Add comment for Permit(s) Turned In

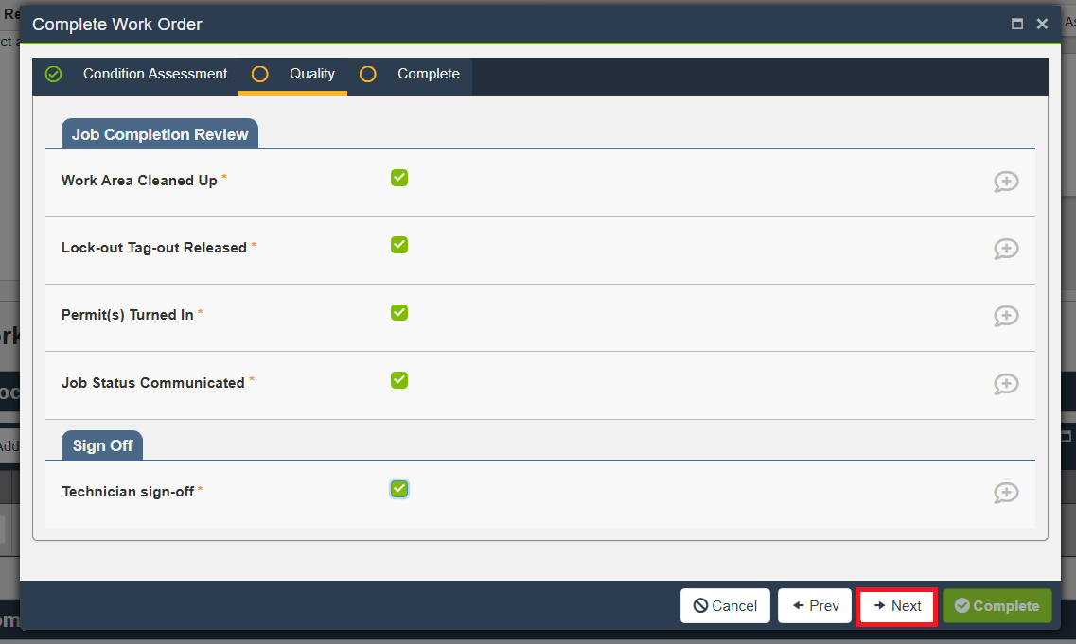point(1005,316)
